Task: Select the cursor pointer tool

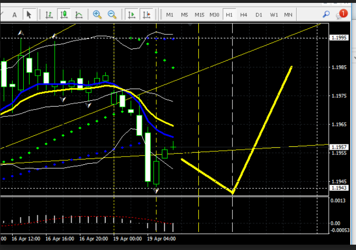Action: 29,15
